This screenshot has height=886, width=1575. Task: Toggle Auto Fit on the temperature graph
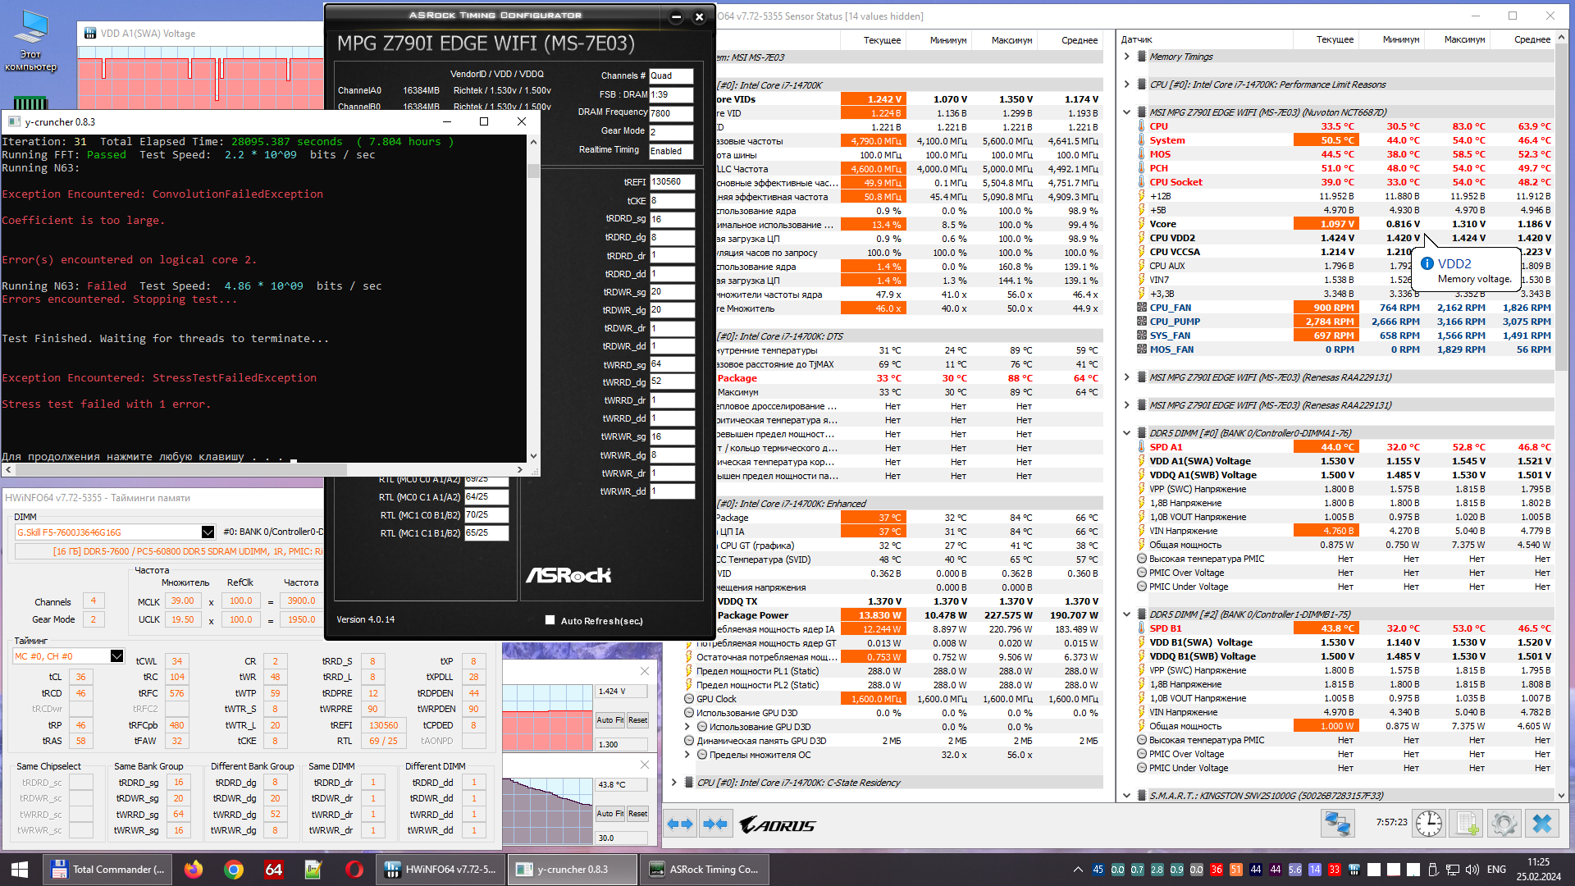(x=609, y=813)
